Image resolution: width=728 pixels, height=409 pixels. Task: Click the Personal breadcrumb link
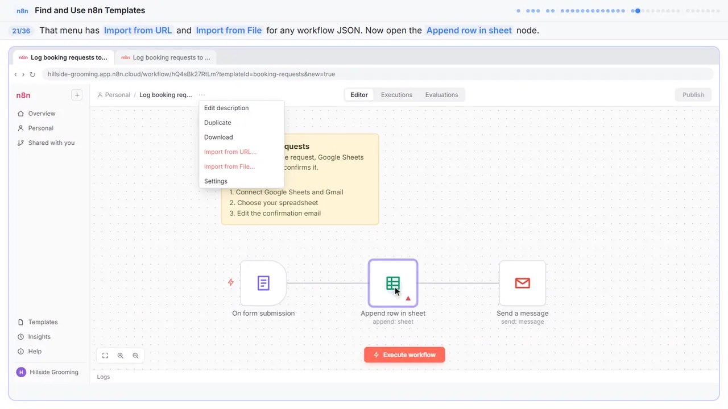(x=114, y=95)
